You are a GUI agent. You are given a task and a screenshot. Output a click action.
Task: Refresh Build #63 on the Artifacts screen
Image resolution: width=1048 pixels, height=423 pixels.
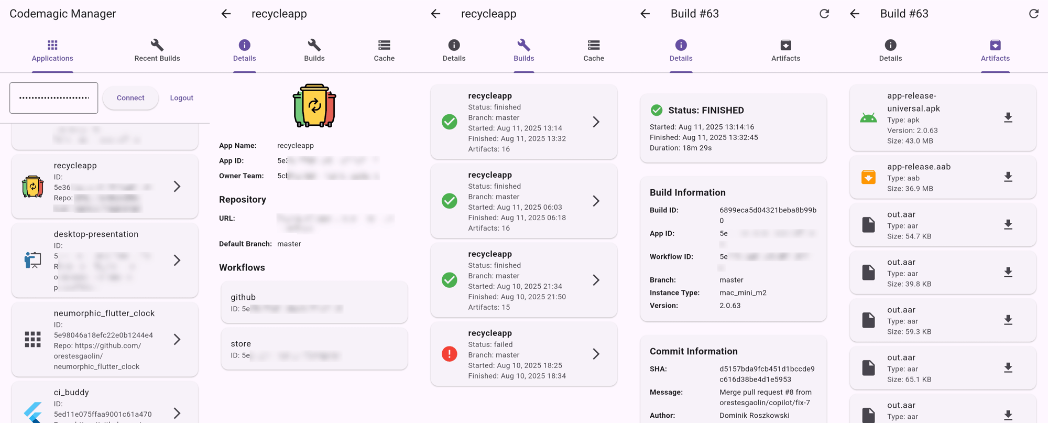tap(1034, 14)
